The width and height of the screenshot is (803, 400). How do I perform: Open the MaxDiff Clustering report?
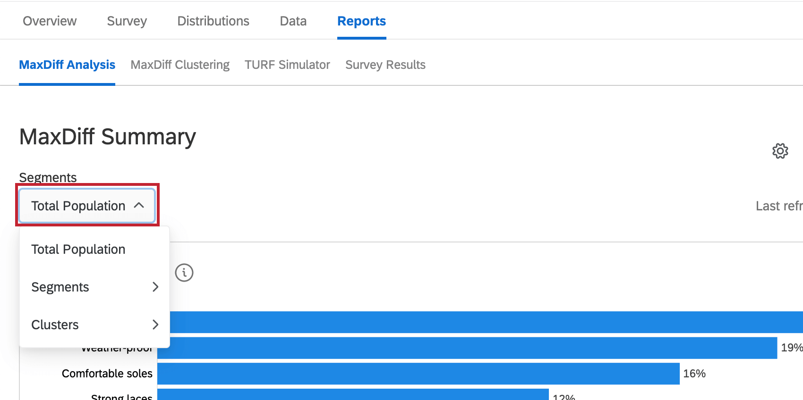[x=180, y=65]
